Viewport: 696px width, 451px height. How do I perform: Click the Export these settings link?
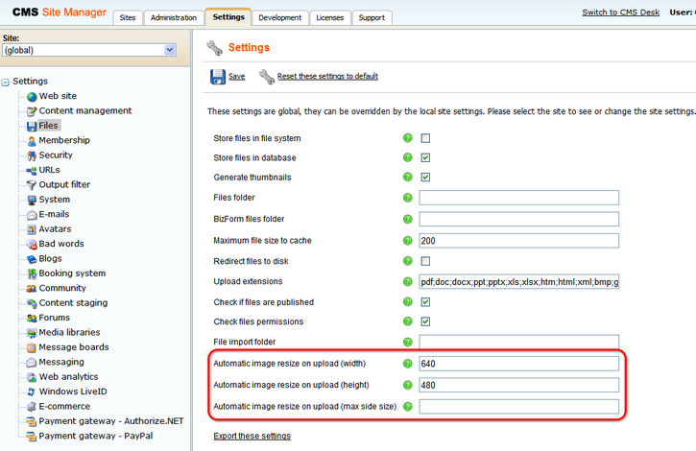click(252, 436)
